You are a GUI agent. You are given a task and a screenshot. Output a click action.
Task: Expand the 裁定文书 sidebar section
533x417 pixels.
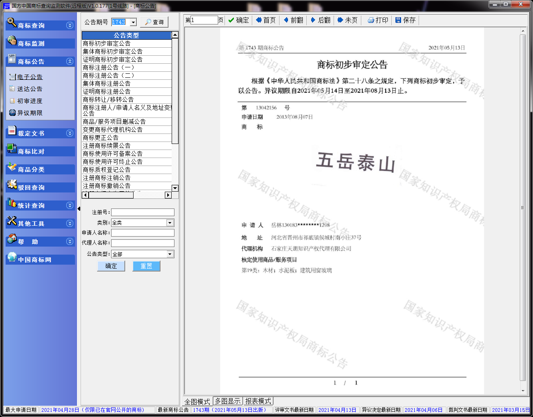tap(70, 133)
